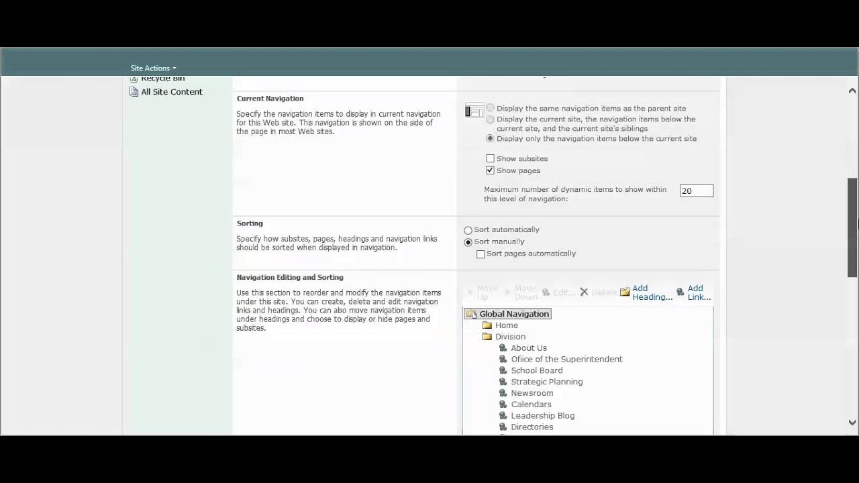Click the Directories link icon
The width and height of the screenshot is (859, 483).
tap(503, 427)
